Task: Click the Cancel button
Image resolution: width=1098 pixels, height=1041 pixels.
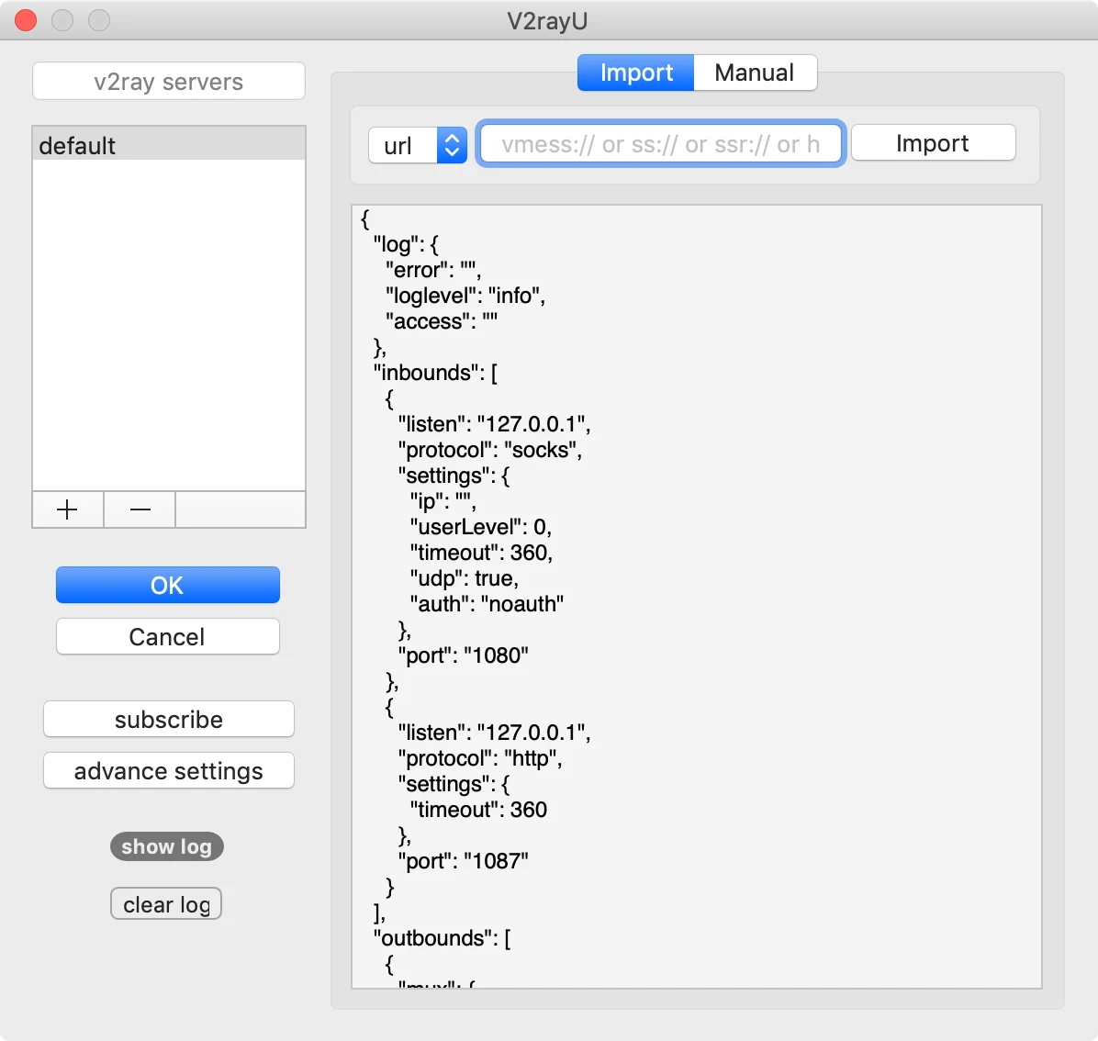Action: point(168,636)
